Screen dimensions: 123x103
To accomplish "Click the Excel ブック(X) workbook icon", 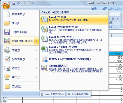I will (x=45, y=19).
